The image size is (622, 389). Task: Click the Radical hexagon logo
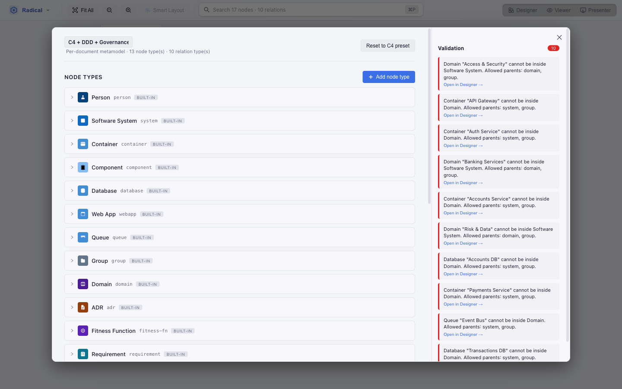pyautogui.click(x=14, y=10)
